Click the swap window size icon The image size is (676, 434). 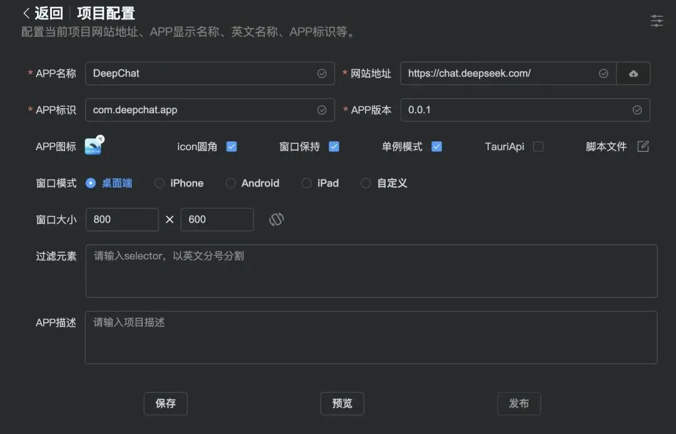pyautogui.click(x=276, y=220)
